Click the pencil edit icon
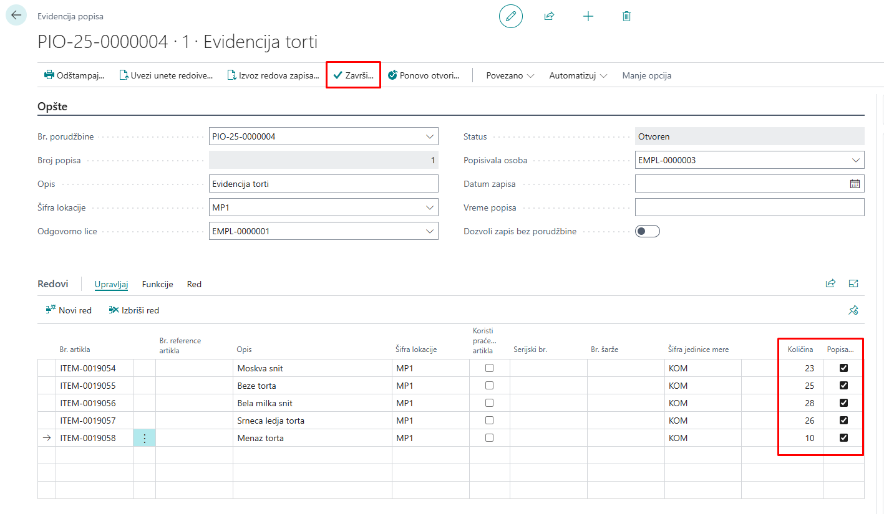The width and height of the screenshot is (884, 514). pos(511,16)
